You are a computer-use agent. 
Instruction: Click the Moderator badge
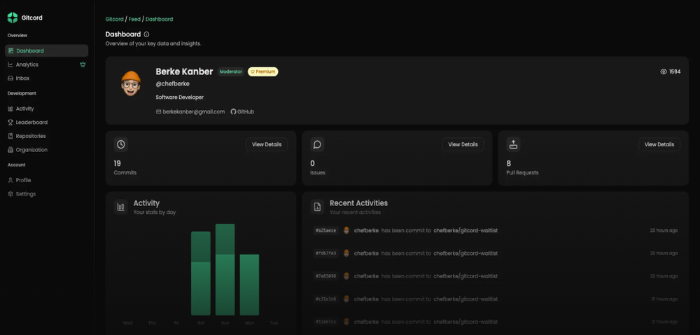231,71
